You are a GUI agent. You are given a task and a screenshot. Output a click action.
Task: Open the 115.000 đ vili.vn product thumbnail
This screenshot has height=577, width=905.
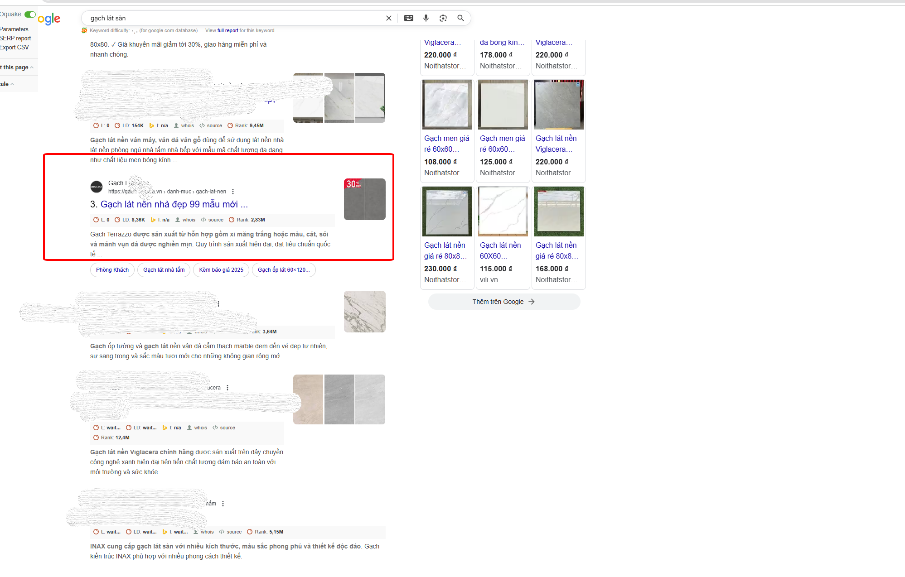point(503,212)
